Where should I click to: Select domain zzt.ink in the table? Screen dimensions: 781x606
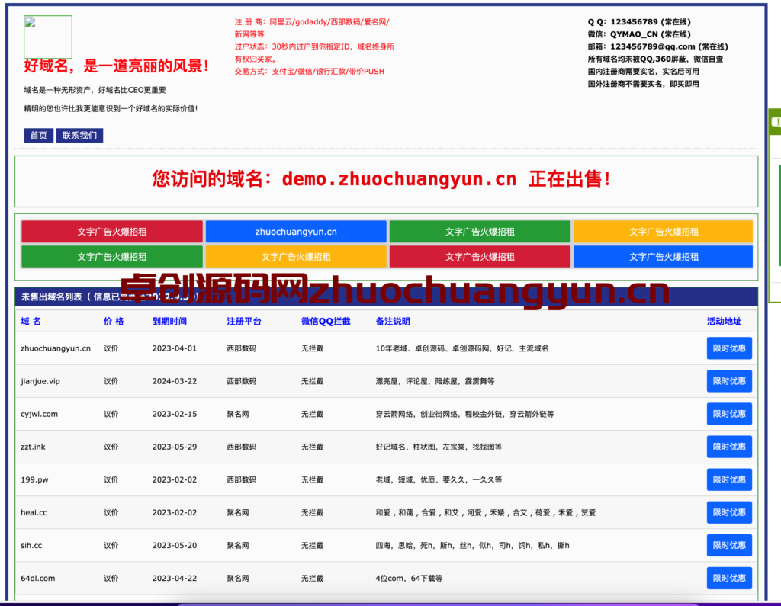pyautogui.click(x=33, y=447)
